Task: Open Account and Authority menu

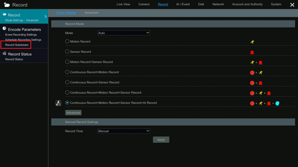Action: (x=247, y=4)
